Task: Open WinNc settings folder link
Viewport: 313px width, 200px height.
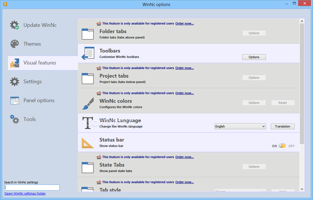Action: click(x=25, y=193)
